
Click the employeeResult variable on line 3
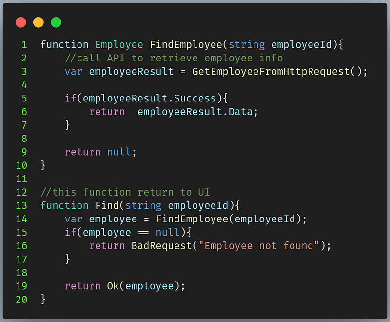click(131, 72)
